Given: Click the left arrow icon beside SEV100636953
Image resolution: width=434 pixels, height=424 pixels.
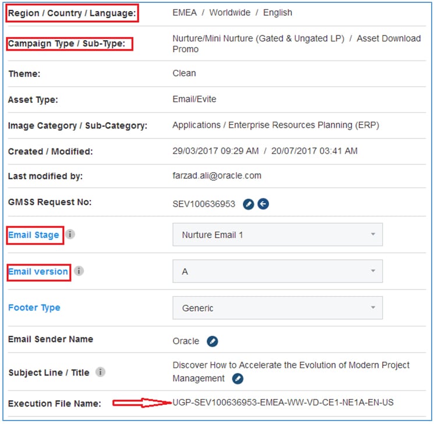Looking at the screenshot, I should pyautogui.click(x=263, y=204).
